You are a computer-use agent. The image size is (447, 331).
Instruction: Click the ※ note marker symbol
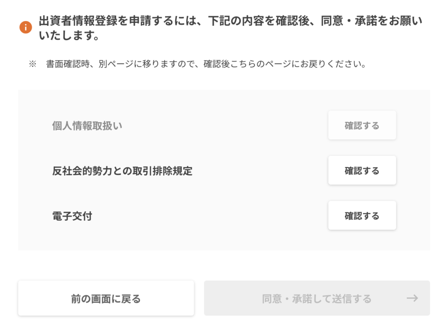[x=32, y=64]
